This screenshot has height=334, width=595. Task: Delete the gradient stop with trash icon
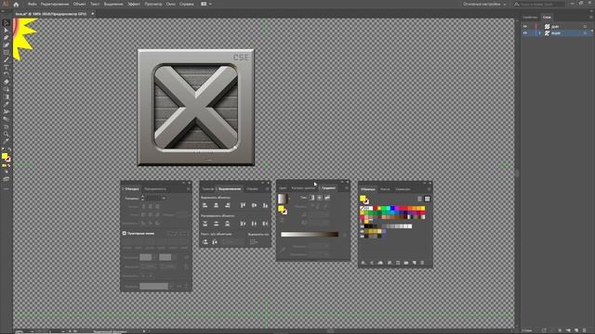click(x=345, y=235)
